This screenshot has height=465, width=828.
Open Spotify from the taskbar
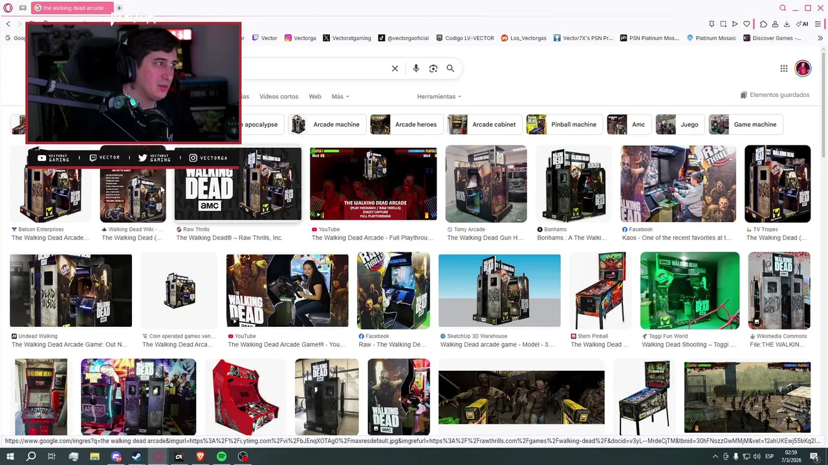coord(221,457)
